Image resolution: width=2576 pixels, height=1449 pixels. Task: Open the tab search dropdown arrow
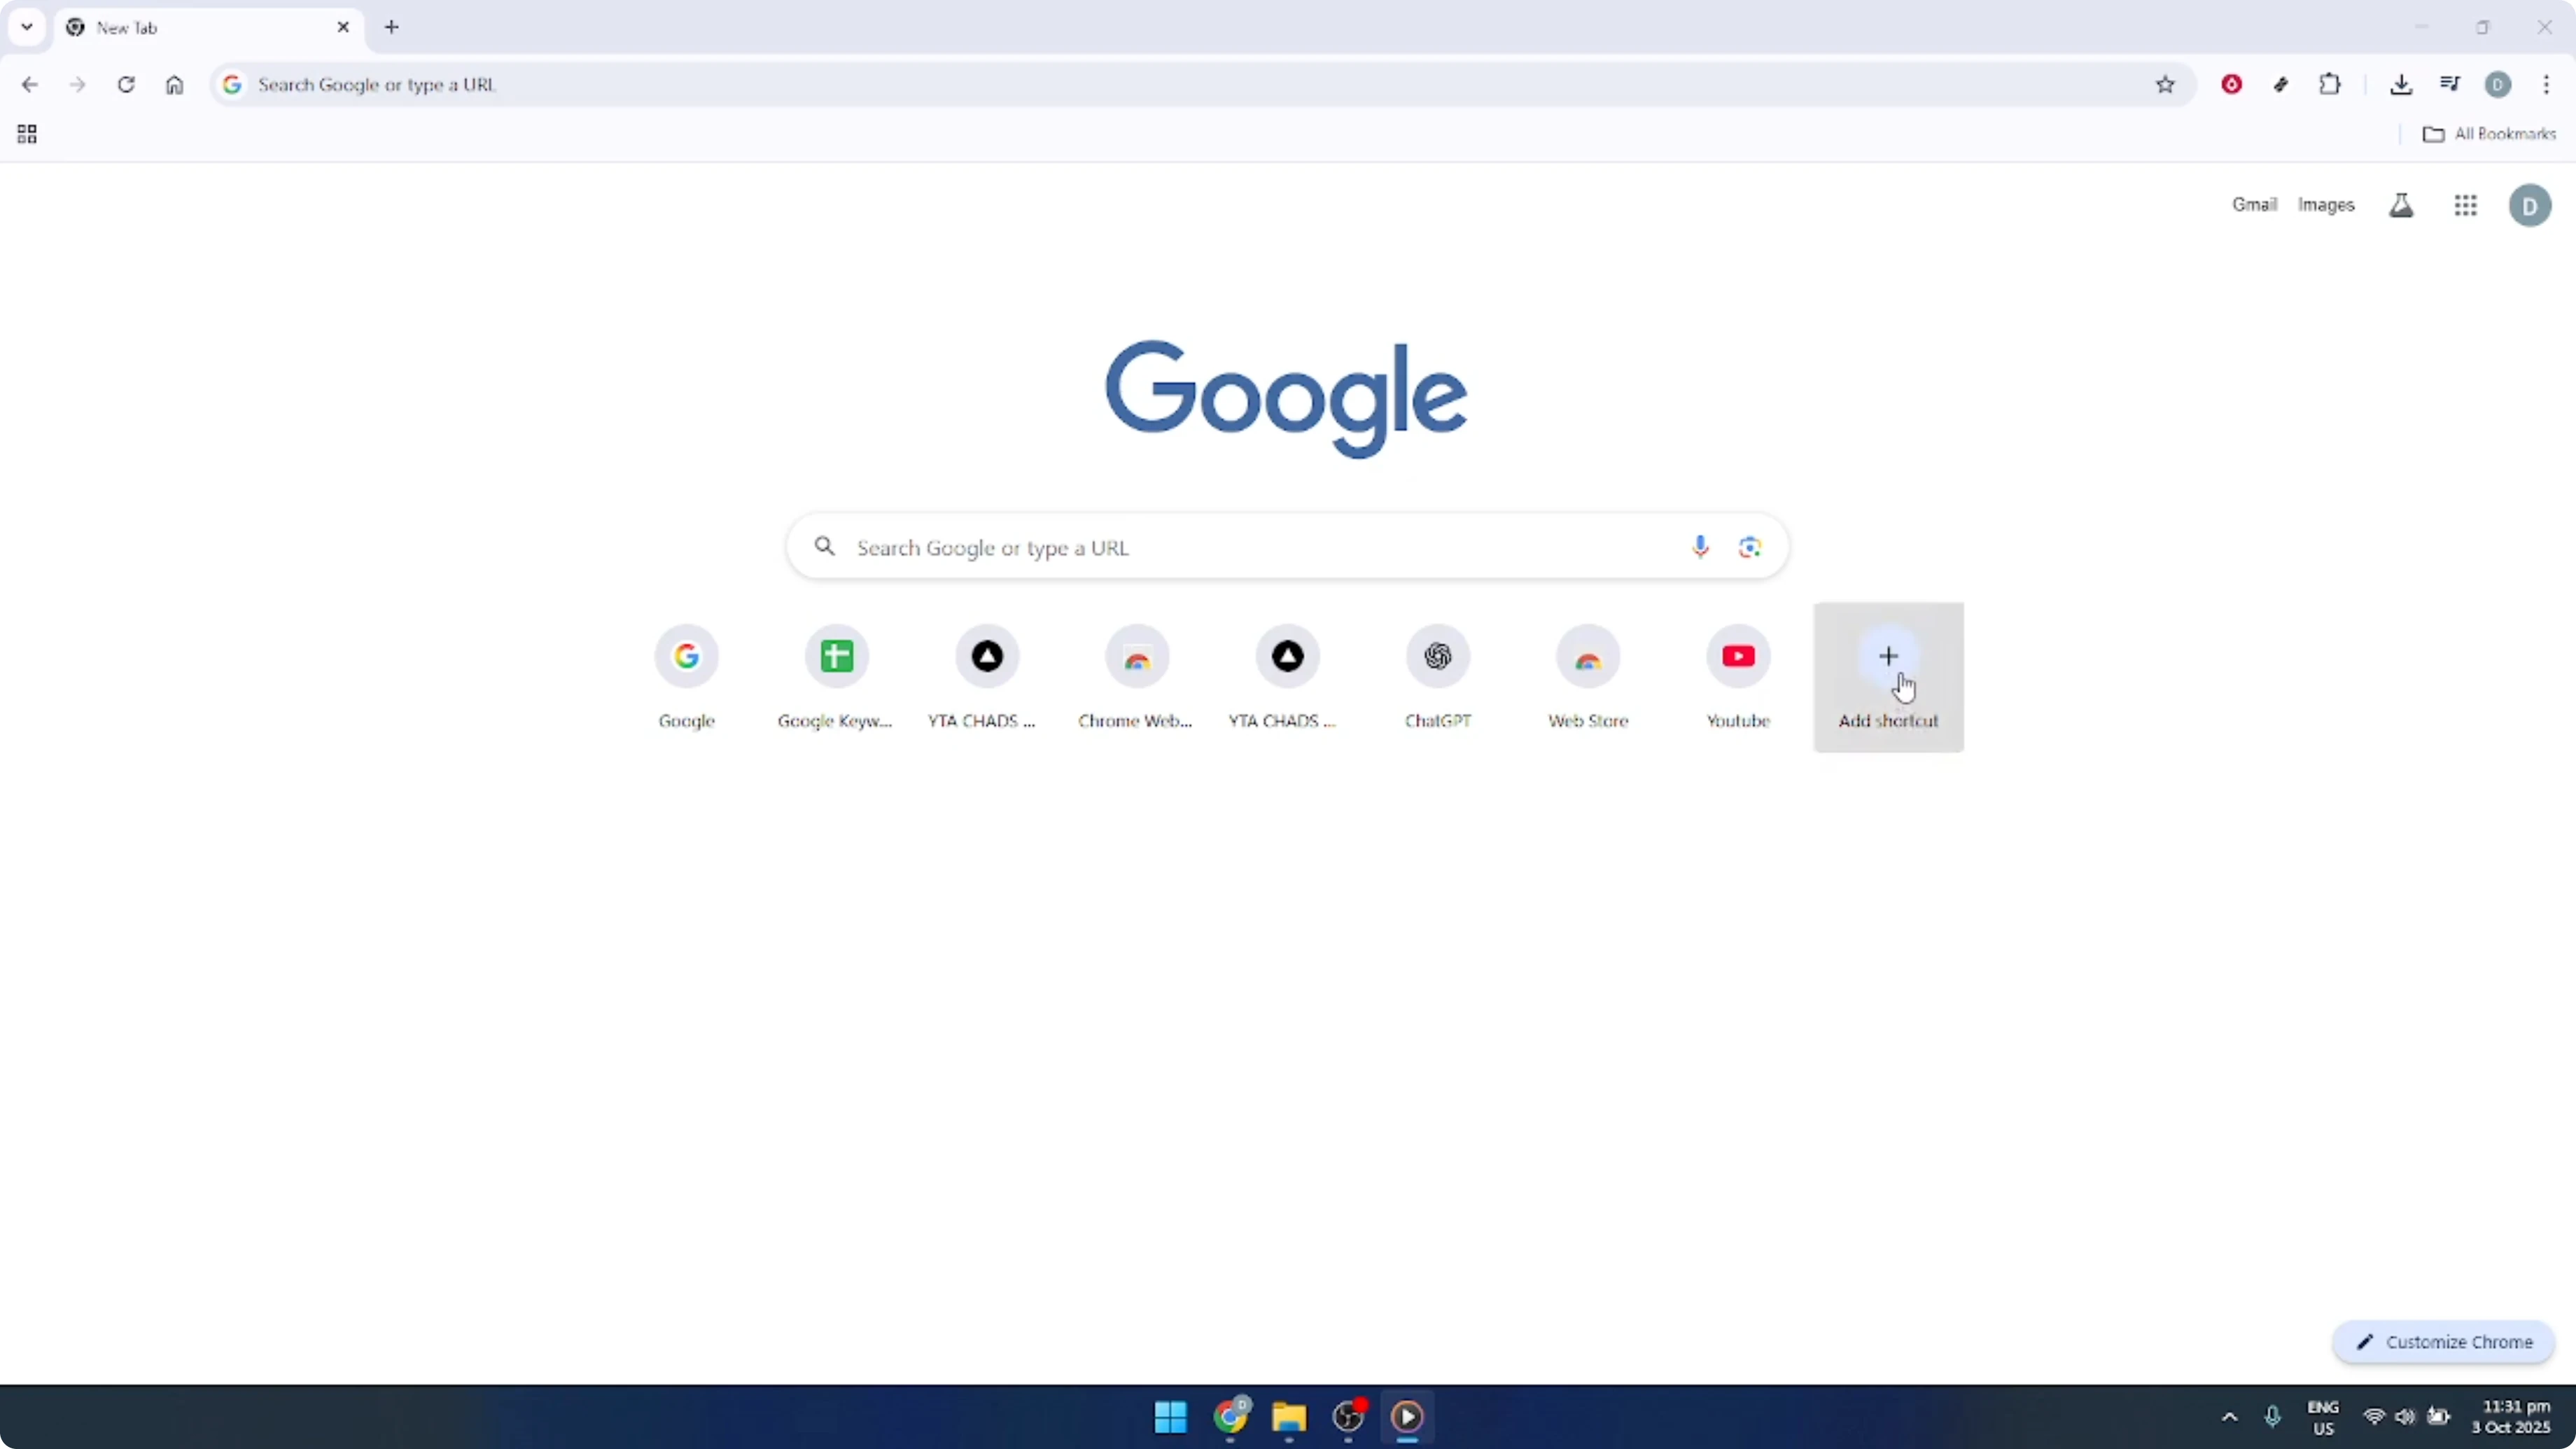pyautogui.click(x=27, y=27)
